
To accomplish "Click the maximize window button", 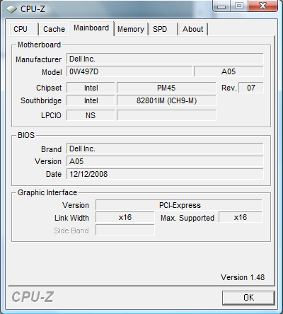I will tap(238, 6).
